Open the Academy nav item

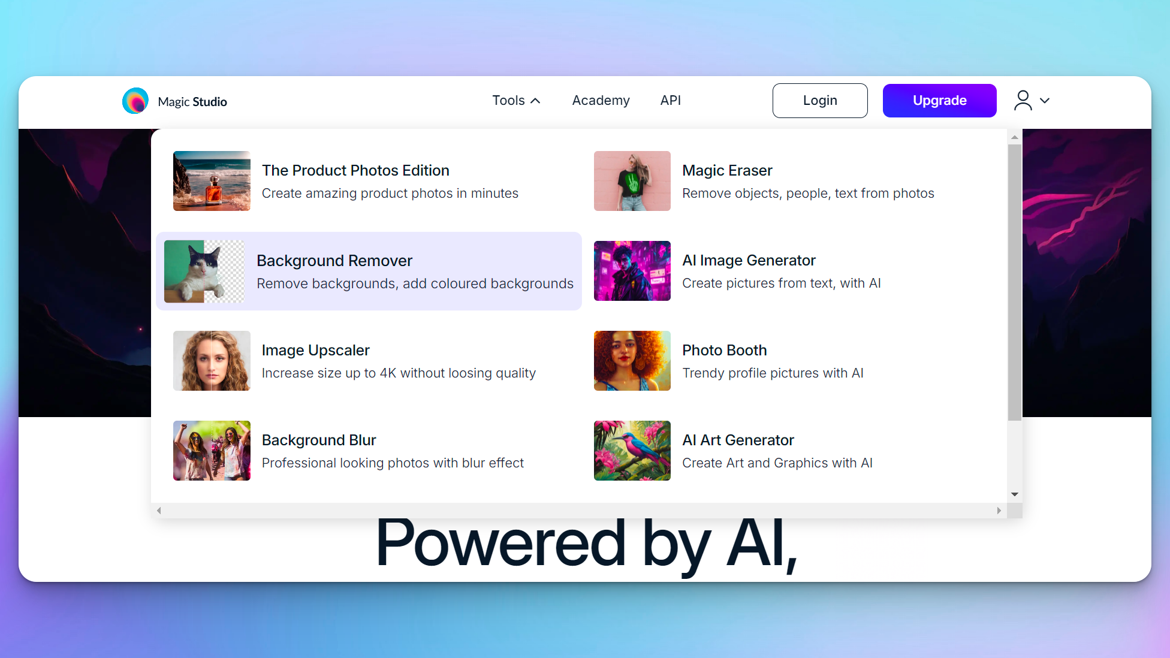tap(601, 101)
